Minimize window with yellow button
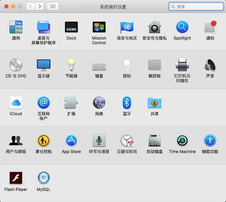The width and height of the screenshot is (226, 202). [x=13, y=6]
